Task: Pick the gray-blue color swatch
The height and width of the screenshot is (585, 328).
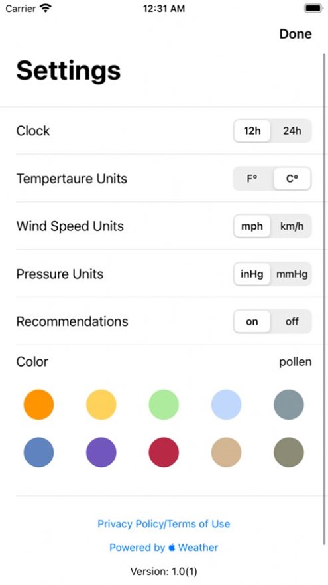Action: (x=289, y=405)
